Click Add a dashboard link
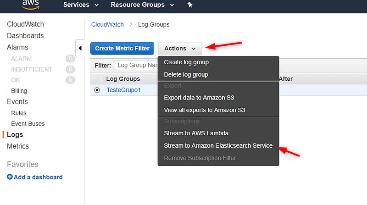This screenshot has width=367, height=205. (38, 177)
